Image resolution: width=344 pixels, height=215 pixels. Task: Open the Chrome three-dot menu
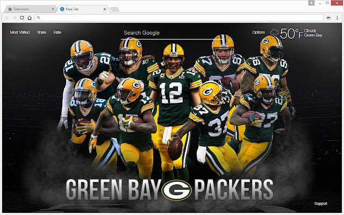pos(337,18)
